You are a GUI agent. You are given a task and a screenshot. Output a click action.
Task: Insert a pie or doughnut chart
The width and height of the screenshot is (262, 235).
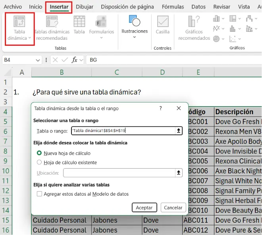(x=216, y=39)
